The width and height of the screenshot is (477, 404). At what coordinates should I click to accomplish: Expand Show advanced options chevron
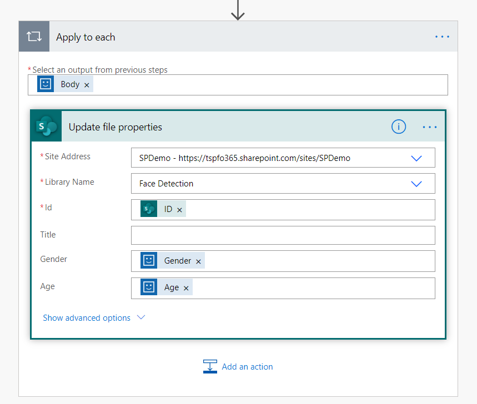(141, 317)
